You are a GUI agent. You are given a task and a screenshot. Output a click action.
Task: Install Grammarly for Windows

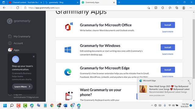(x=168, y=47)
